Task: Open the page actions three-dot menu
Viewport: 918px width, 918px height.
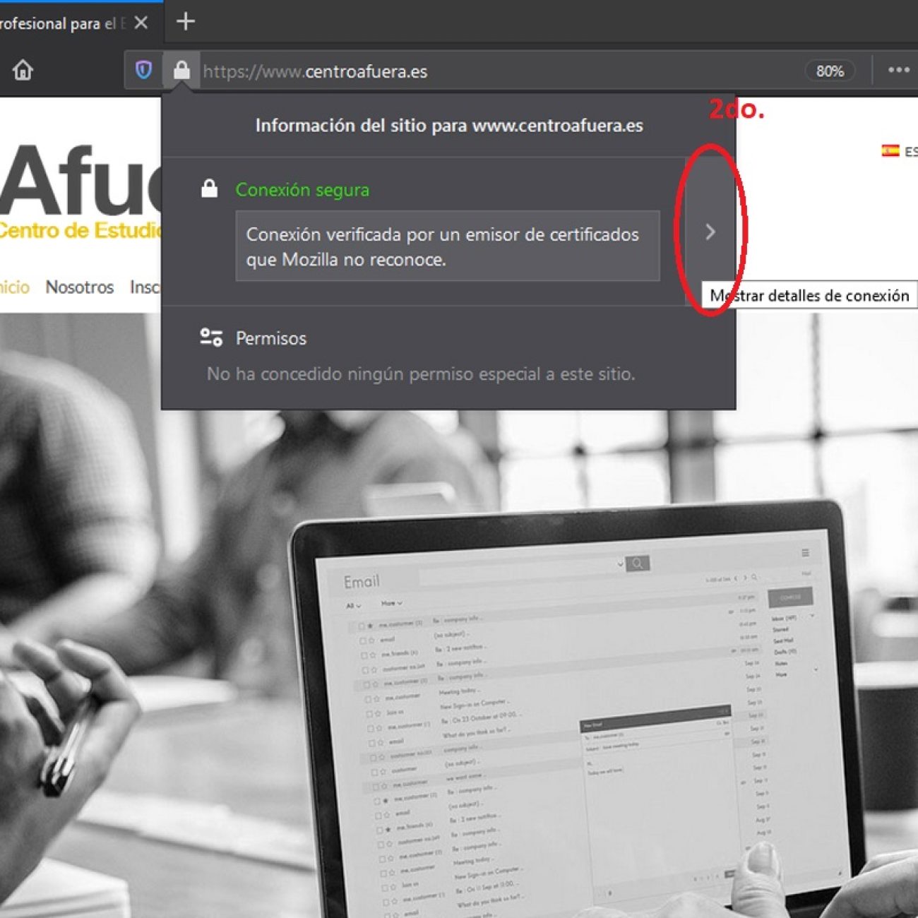Action: [x=898, y=71]
